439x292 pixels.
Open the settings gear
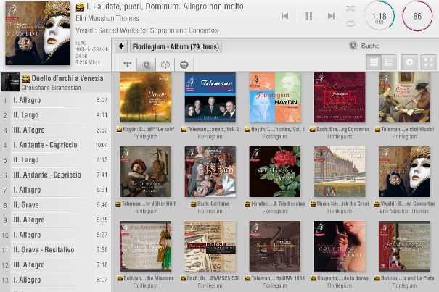tap(409, 62)
